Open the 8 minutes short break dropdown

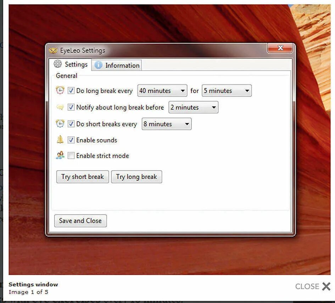tap(167, 124)
